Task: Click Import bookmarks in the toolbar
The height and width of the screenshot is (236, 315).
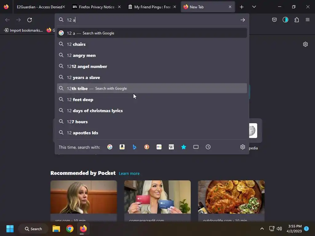Action: [x=23, y=30]
